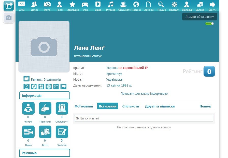Open Закладки star icon
The height and width of the screenshot is (158, 228).
pyautogui.click(x=72, y=4)
